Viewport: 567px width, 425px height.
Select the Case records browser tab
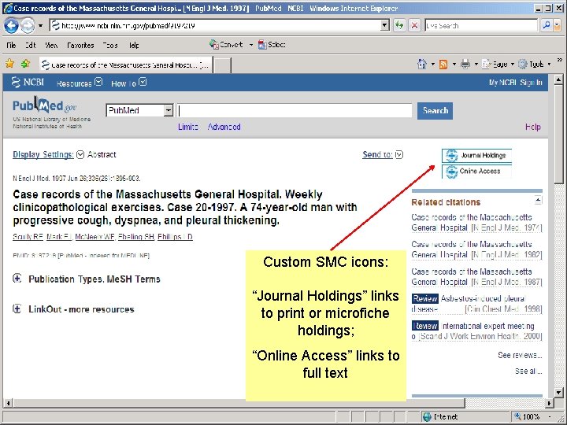click(125, 65)
